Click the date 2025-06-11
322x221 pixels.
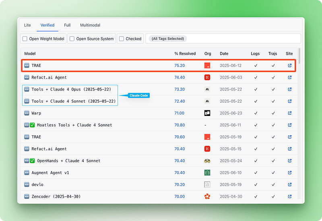230,125
